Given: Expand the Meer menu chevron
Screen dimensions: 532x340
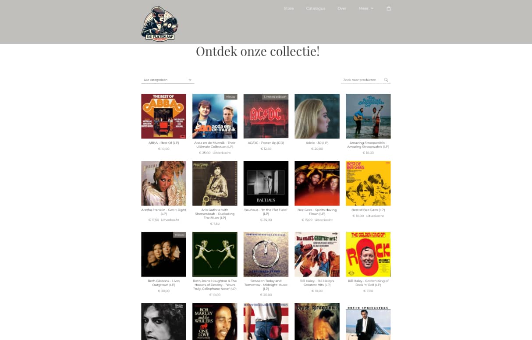Looking at the screenshot, I should tap(372, 8).
